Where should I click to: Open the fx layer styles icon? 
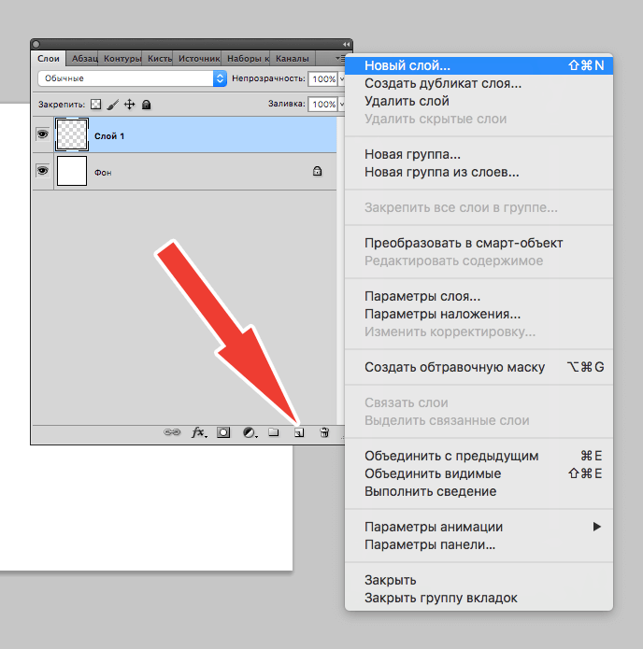click(x=198, y=433)
